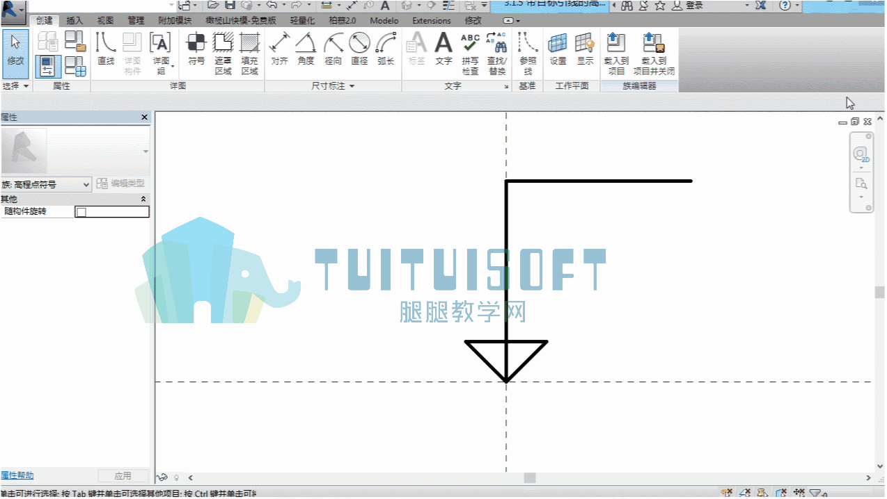The height and width of the screenshot is (499, 887).
Task: Open the 设置 work plane settings
Action: (x=558, y=49)
